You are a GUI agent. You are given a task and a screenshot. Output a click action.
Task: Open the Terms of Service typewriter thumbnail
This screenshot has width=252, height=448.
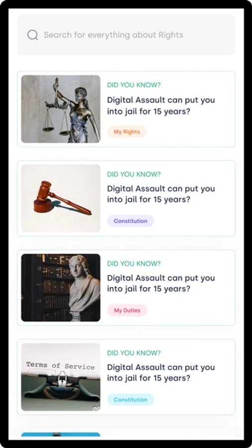pos(61,377)
